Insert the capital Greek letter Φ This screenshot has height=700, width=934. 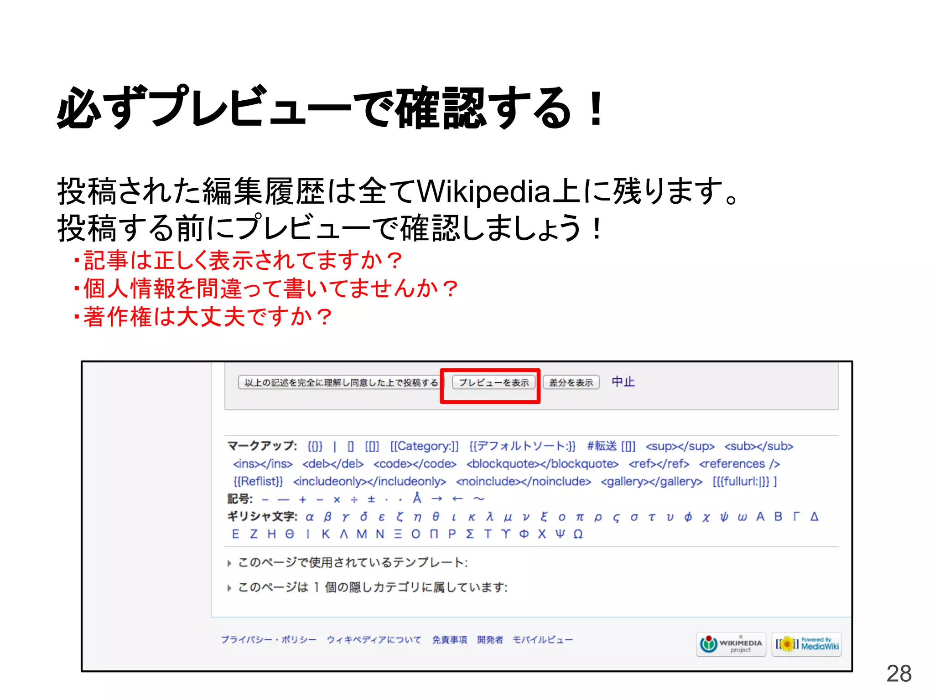pos(524,534)
